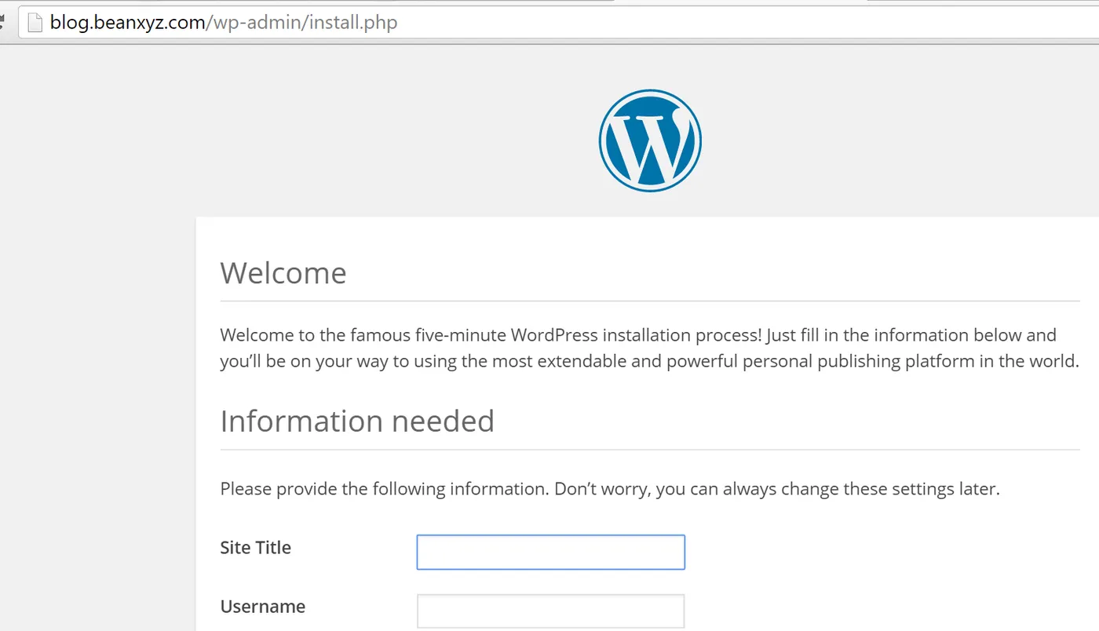Click the Site Title label
Viewport: 1099px width, 631px height.
click(255, 548)
